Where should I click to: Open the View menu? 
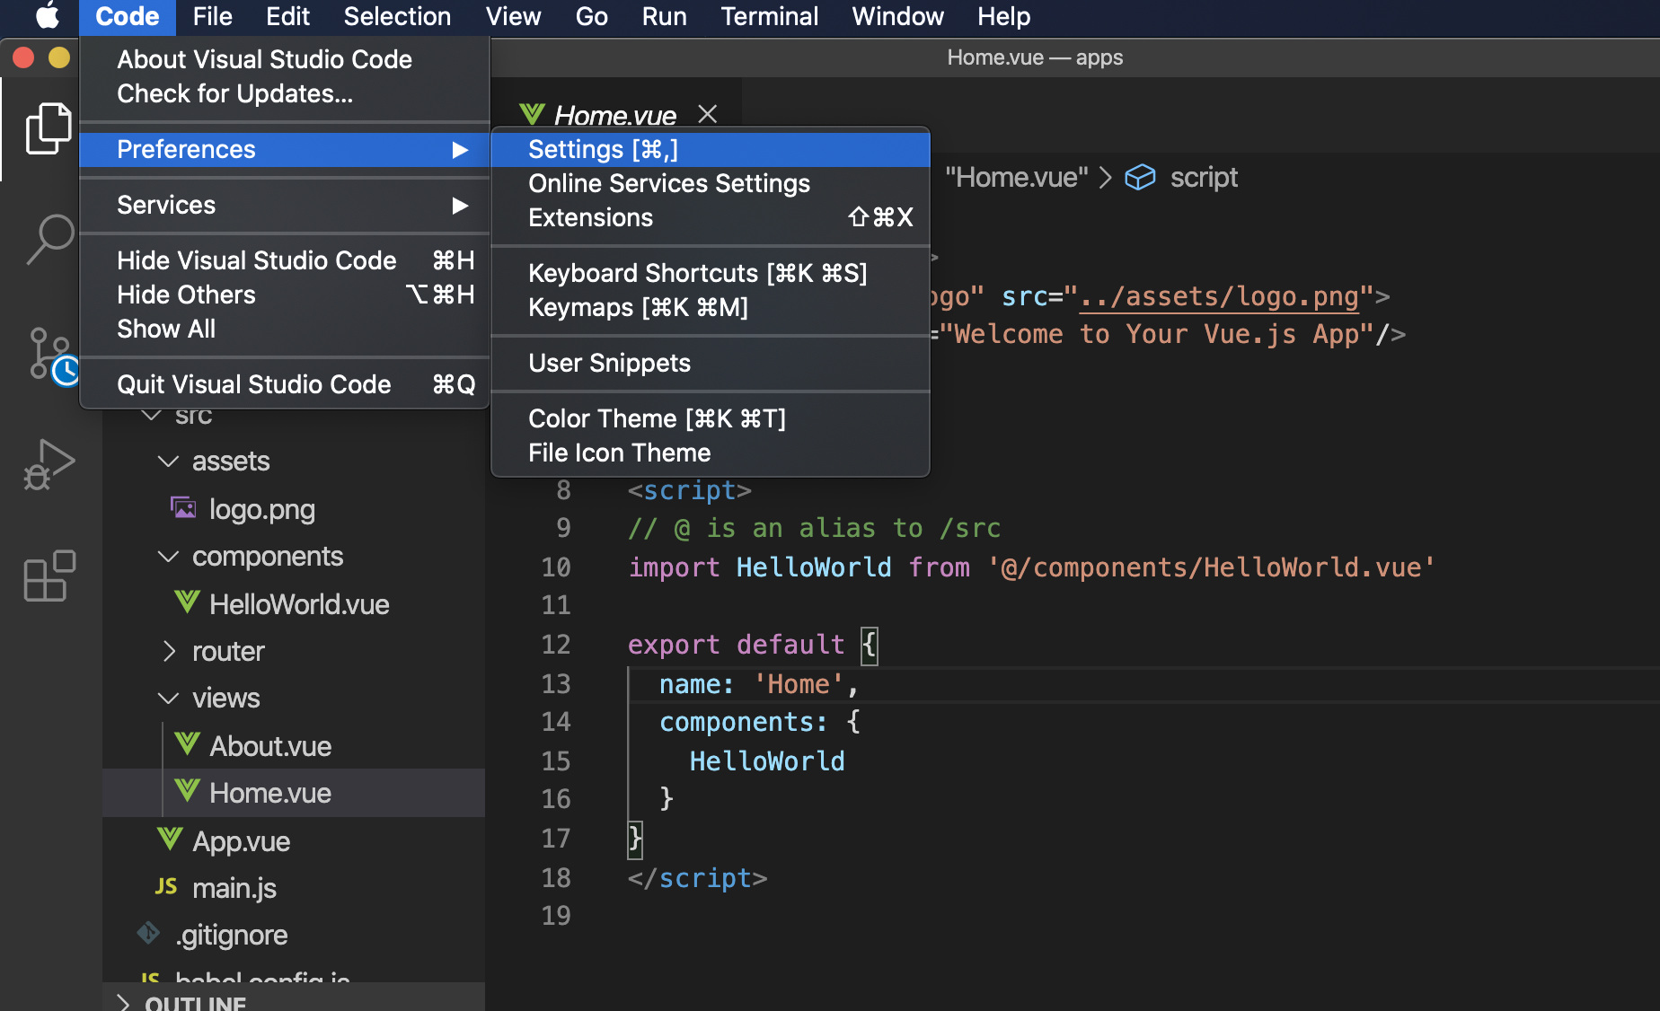pyautogui.click(x=513, y=16)
